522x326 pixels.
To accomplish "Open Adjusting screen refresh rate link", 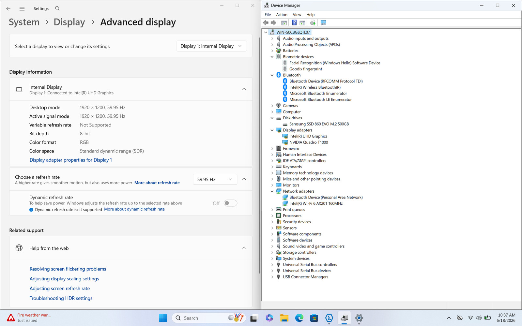I will point(60,289).
